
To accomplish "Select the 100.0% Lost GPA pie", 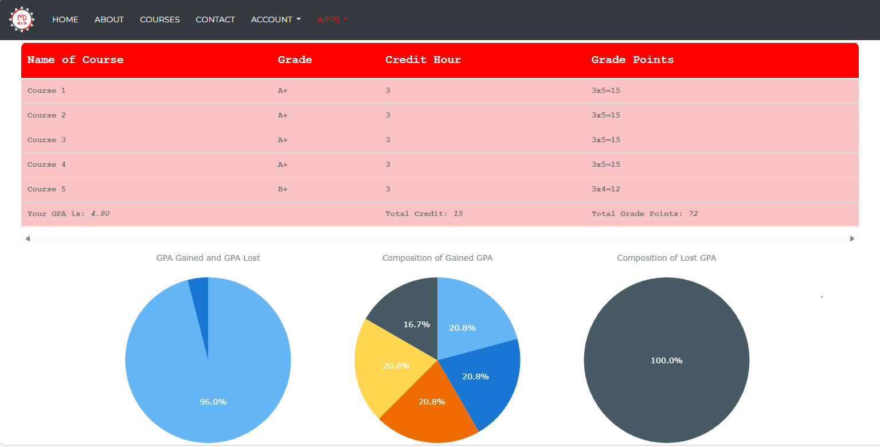I will click(666, 360).
